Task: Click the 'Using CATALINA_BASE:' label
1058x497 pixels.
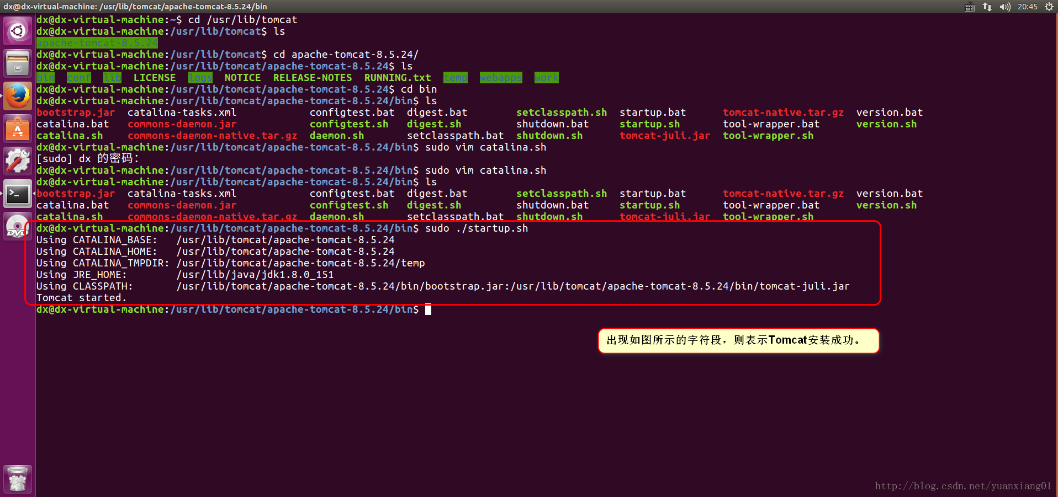Action: coord(97,240)
